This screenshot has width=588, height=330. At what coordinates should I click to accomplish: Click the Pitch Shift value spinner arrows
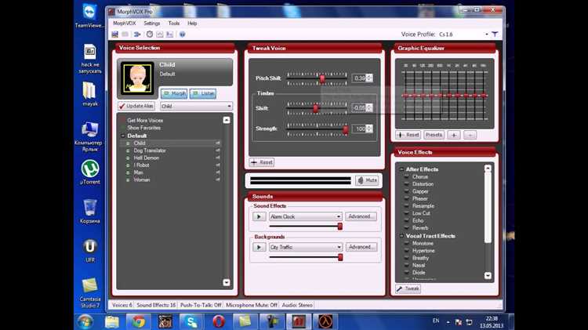point(369,78)
